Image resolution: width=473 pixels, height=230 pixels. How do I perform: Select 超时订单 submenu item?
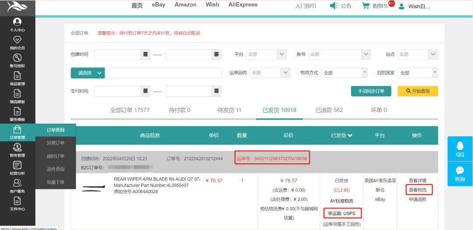click(x=56, y=156)
